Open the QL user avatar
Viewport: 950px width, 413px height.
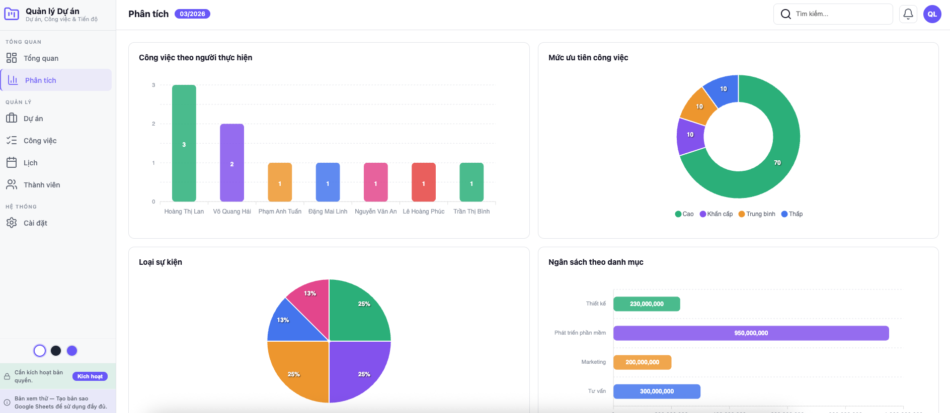point(932,14)
